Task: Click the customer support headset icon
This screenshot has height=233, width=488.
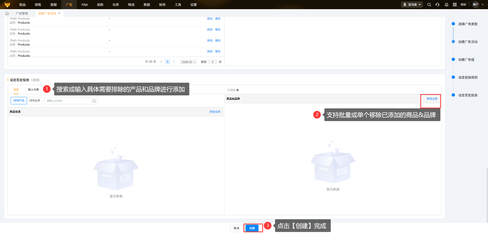Action: (x=437, y=5)
